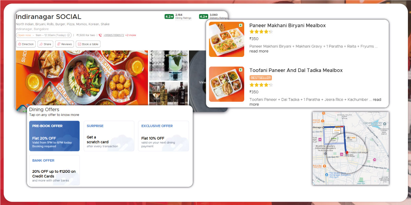Screen dimensions: 411x205
Task: Open the Toofani Paneer And Dal Tadka Mealbox image
Action: click(226, 84)
